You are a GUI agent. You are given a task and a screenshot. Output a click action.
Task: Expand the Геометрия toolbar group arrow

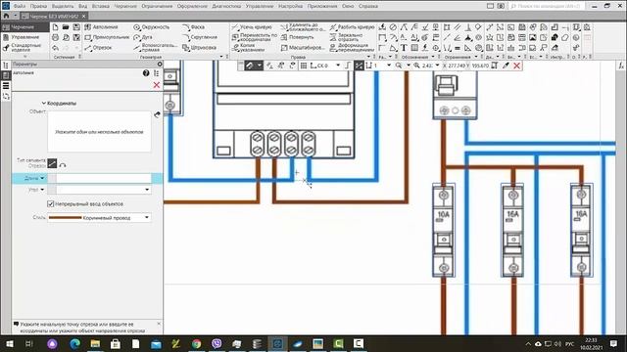click(x=221, y=57)
